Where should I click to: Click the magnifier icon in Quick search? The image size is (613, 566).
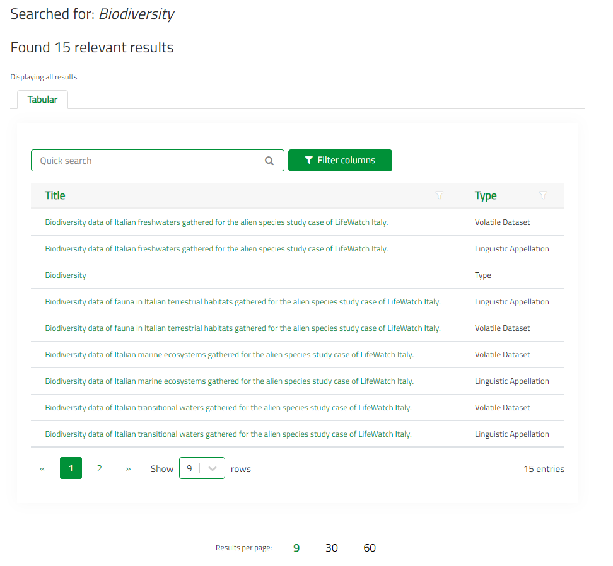pyautogui.click(x=269, y=161)
